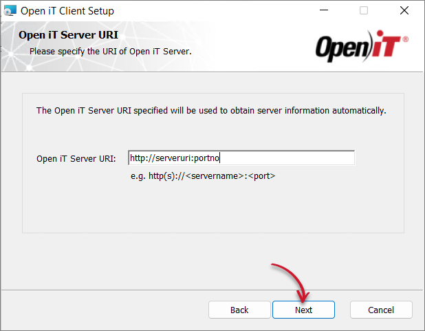Click the 'Open iT Server URI:' label
Screen dimensions: 425x331
[x=76, y=158]
